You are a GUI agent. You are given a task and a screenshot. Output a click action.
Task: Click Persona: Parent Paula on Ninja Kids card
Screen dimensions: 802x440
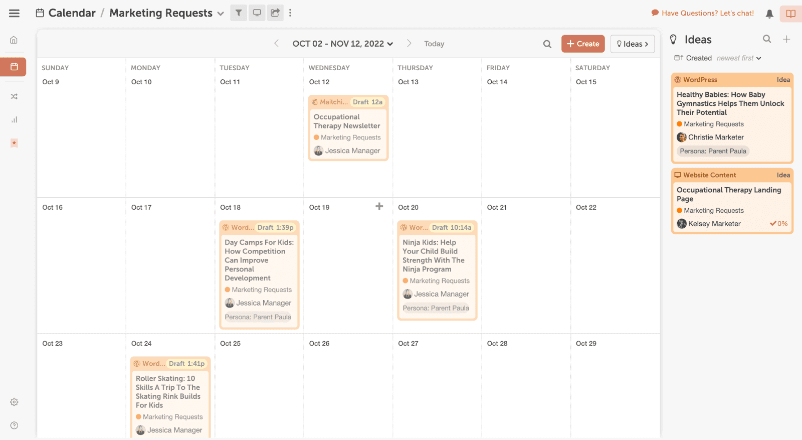(x=436, y=308)
